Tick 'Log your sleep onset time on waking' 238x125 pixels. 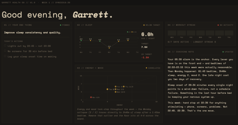pos(5,56)
